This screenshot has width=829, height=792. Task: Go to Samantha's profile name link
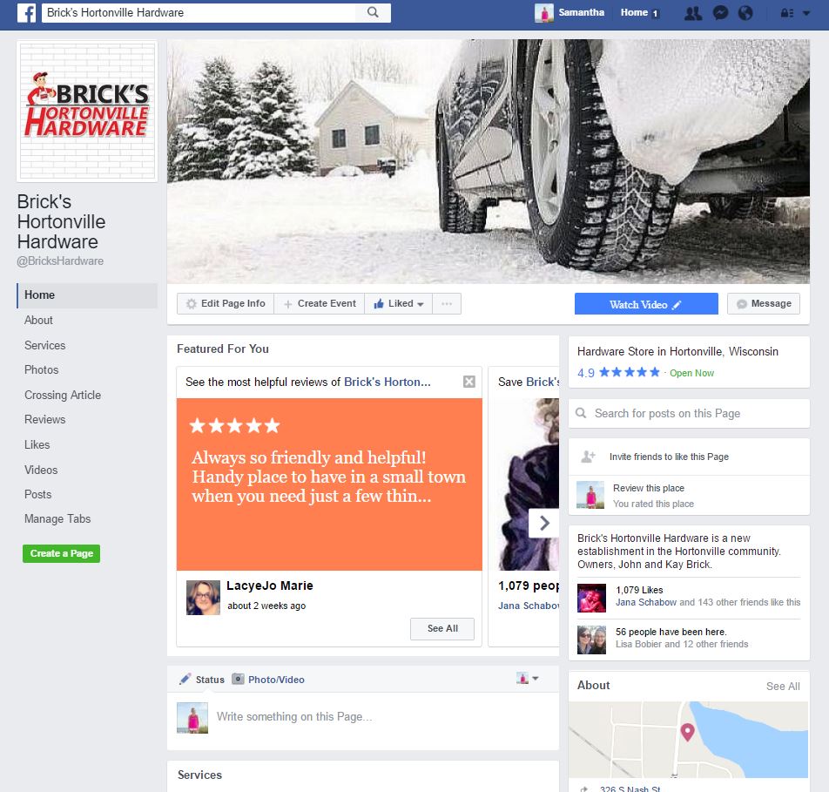[x=581, y=12]
